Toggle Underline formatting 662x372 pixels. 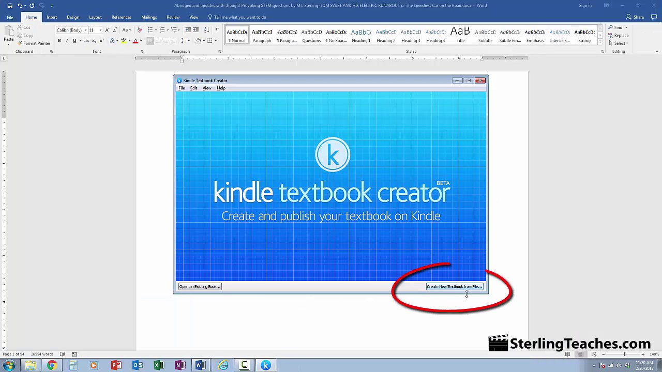[x=74, y=41]
